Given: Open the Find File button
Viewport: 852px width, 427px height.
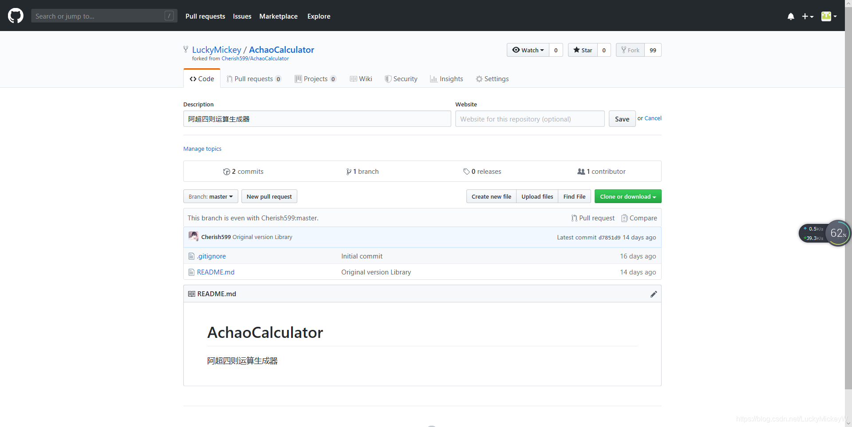Looking at the screenshot, I should pyautogui.click(x=574, y=196).
